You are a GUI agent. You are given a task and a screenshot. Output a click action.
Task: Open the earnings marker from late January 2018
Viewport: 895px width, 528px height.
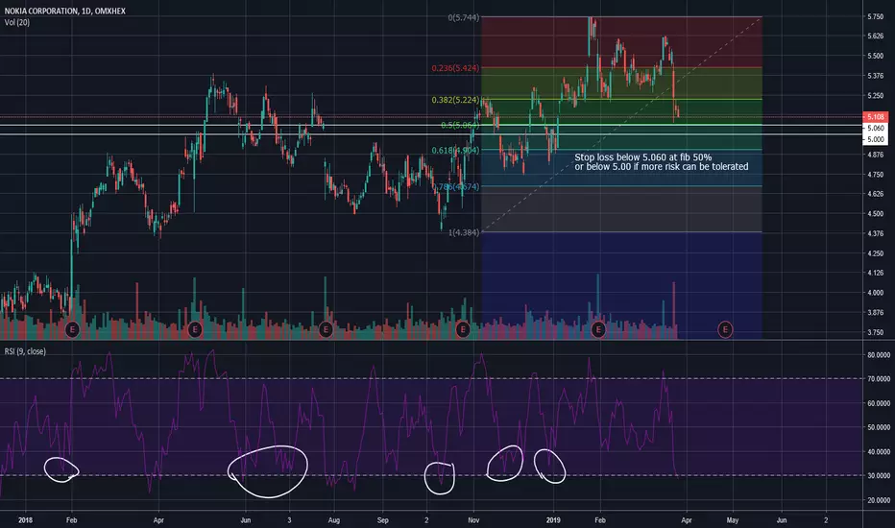pyautogui.click(x=72, y=329)
